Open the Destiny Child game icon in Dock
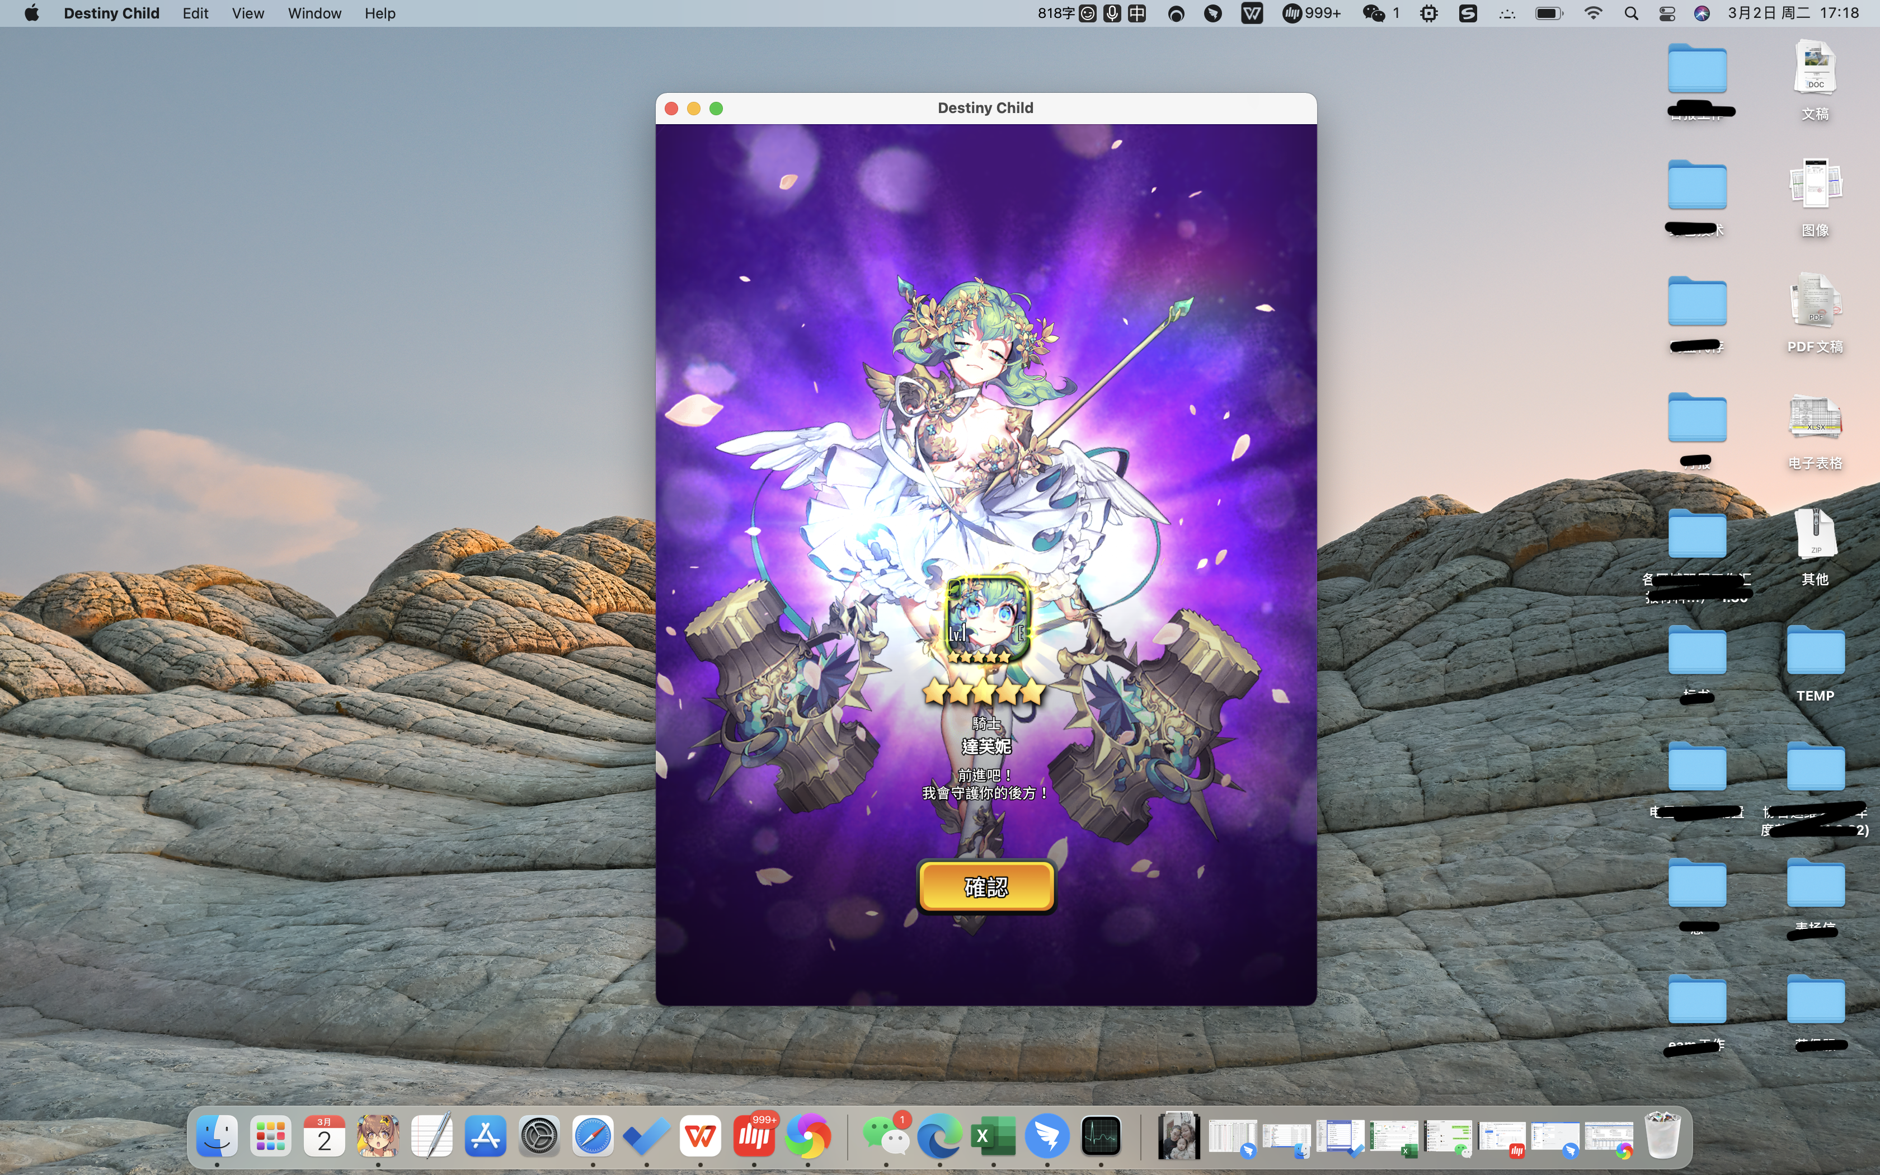 378,1137
